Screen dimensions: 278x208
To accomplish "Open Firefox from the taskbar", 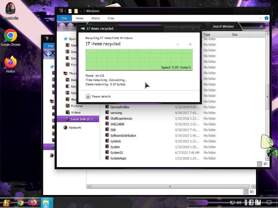I will (x=33, y=203).
